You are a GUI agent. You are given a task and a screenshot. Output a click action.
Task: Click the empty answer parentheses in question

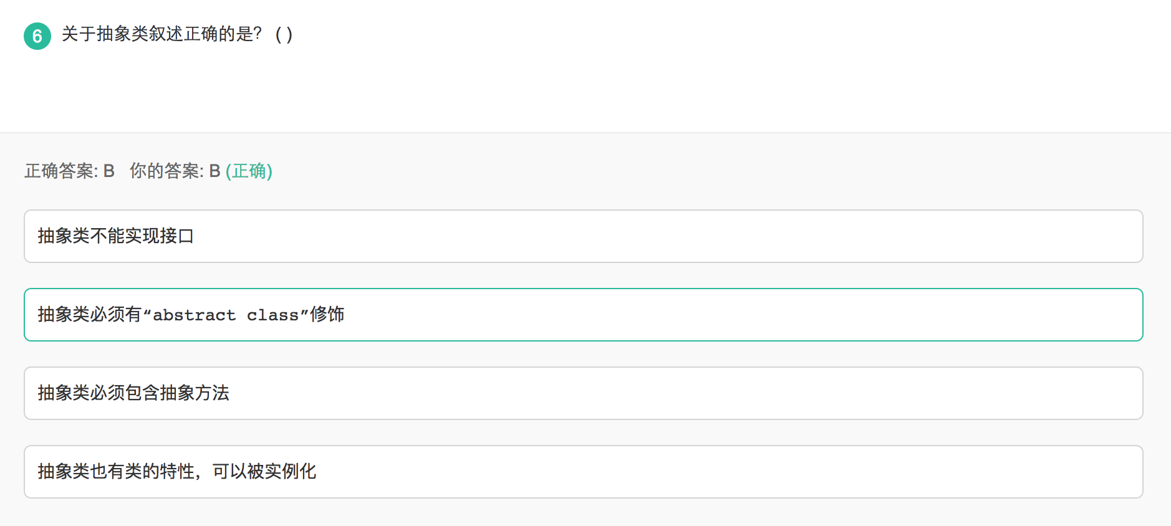284,34
